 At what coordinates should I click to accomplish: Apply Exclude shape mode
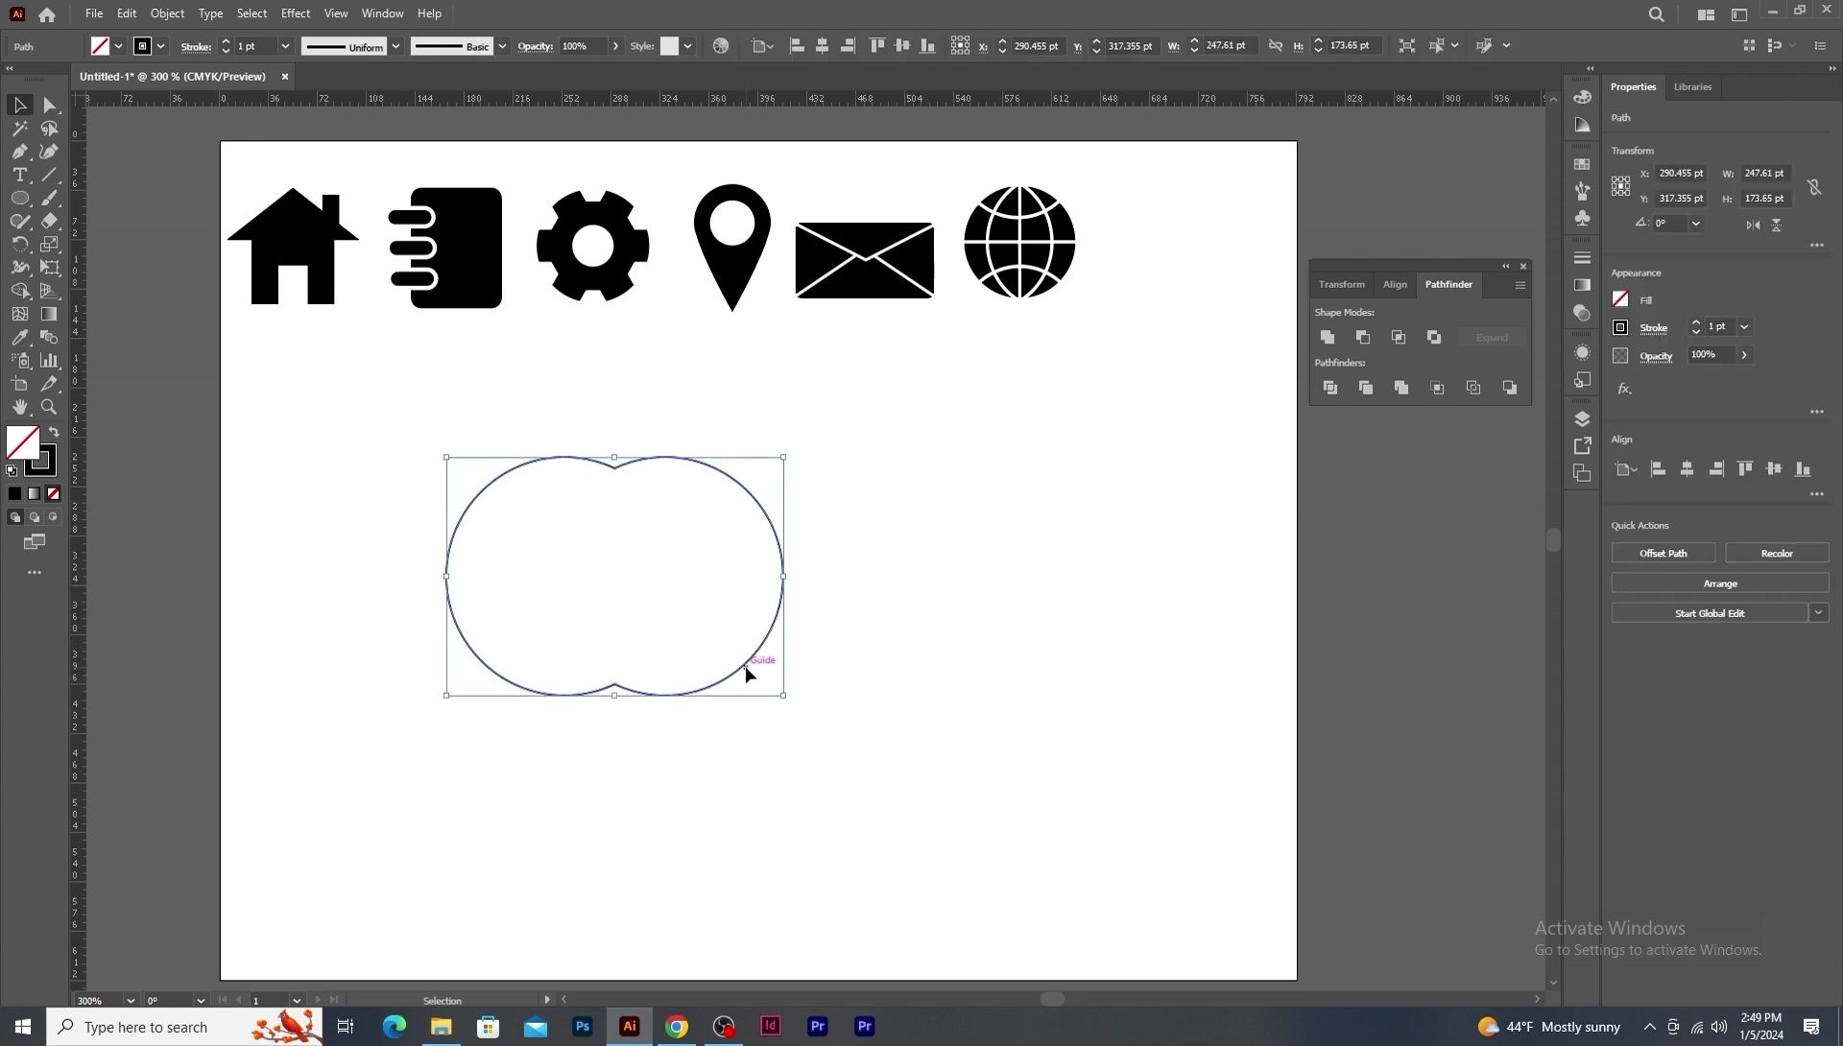point(1434,337)
